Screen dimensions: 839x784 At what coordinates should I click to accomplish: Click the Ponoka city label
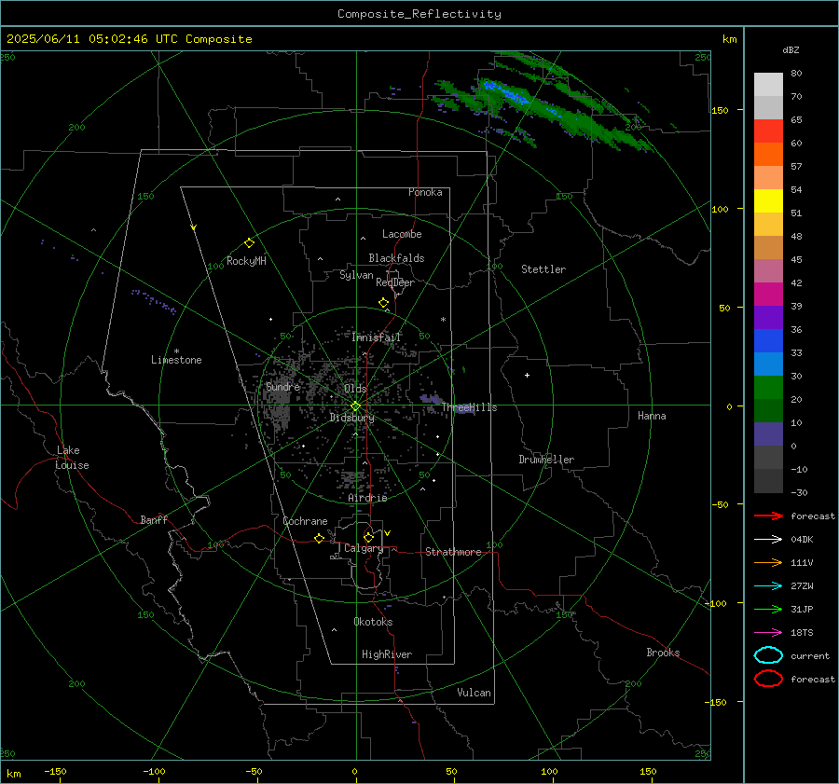425,192
